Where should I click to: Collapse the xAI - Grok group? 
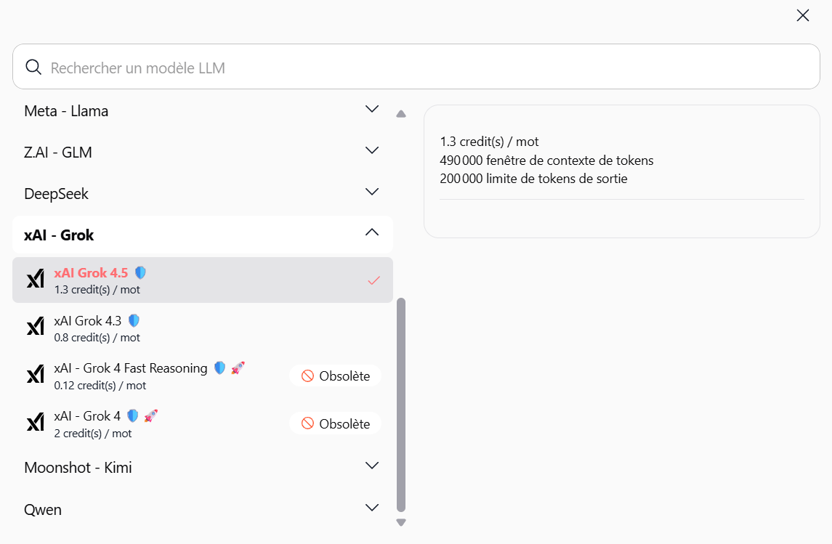[203, 235]
